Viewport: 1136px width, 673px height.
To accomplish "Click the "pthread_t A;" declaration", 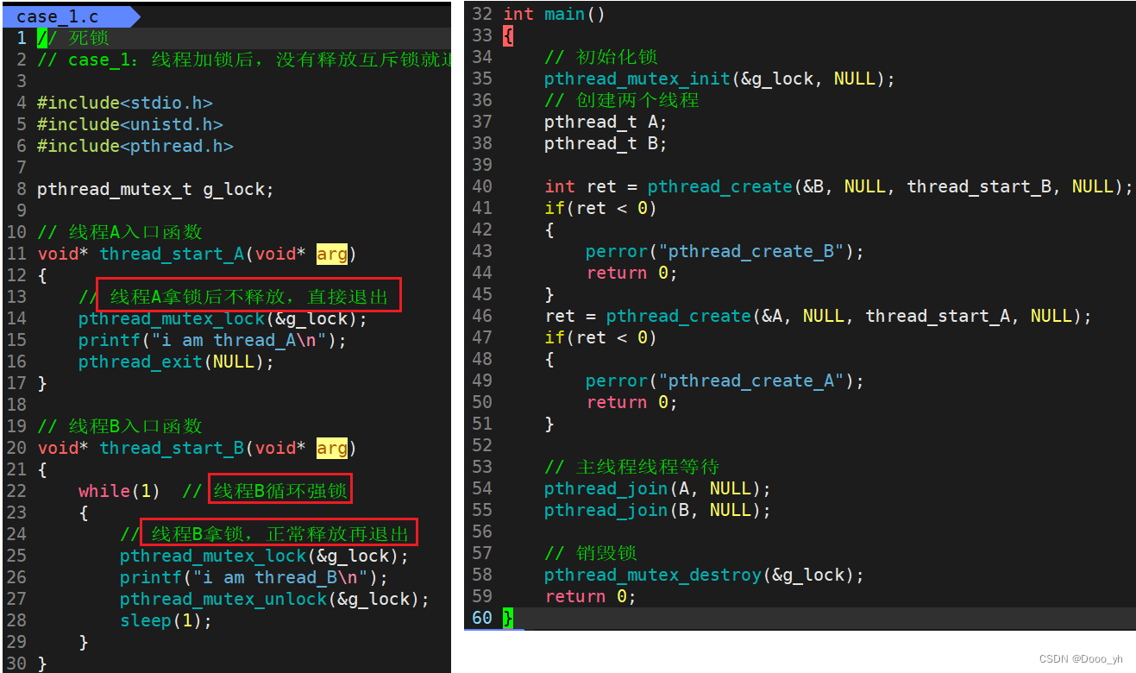I will (x=606, y=122).
